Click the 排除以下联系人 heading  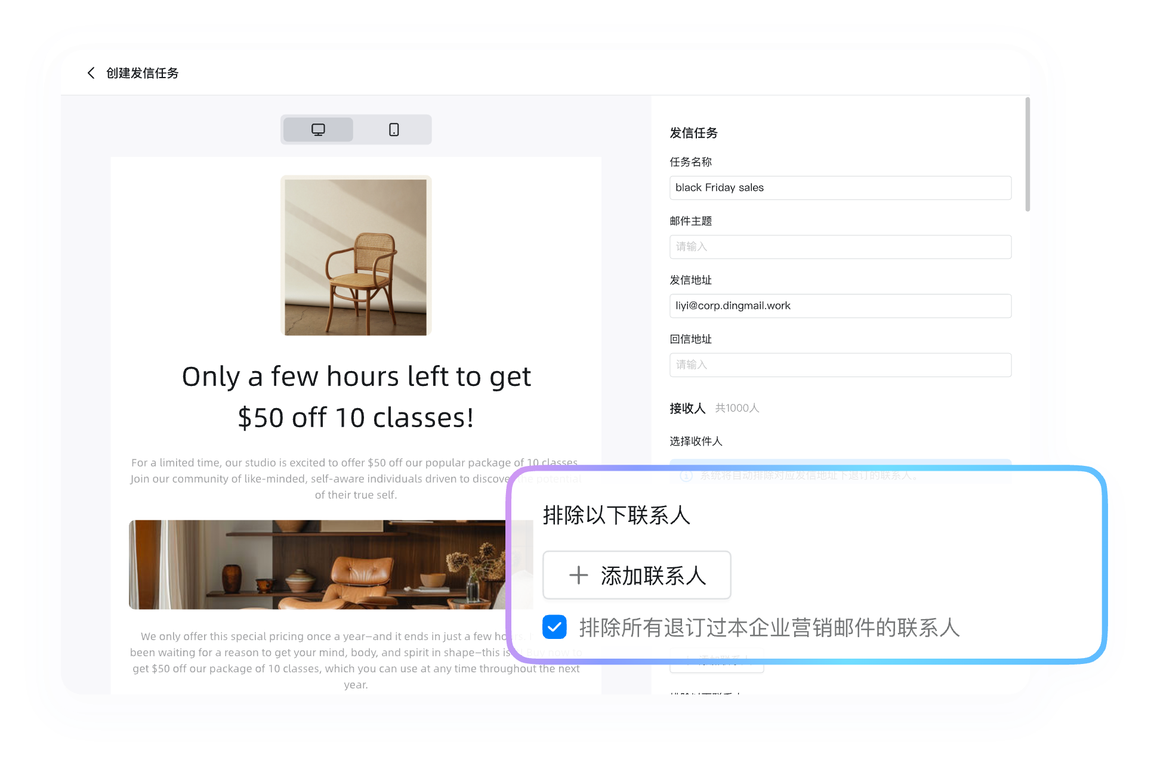tap(616, 515)
